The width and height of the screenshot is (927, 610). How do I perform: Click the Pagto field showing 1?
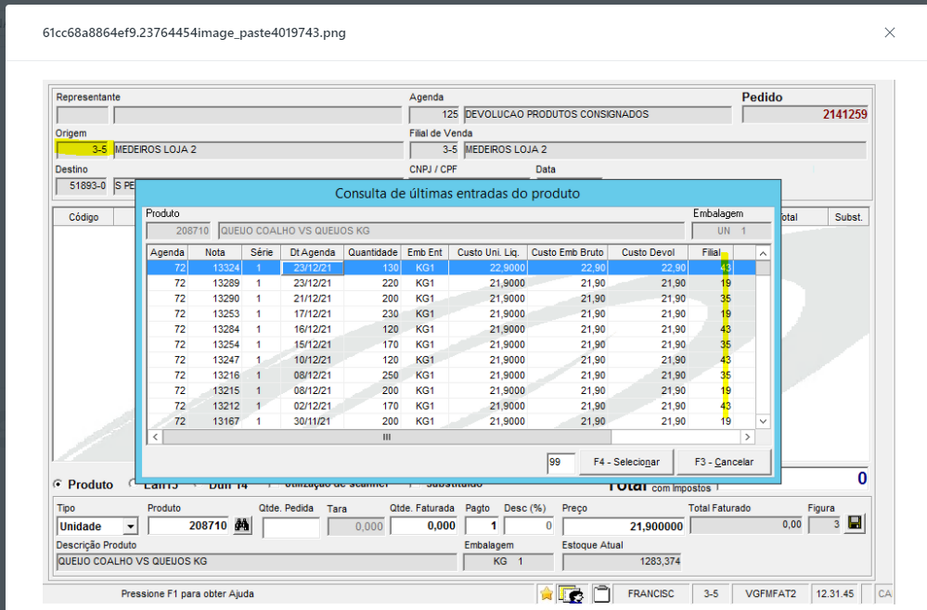(482, 526)
